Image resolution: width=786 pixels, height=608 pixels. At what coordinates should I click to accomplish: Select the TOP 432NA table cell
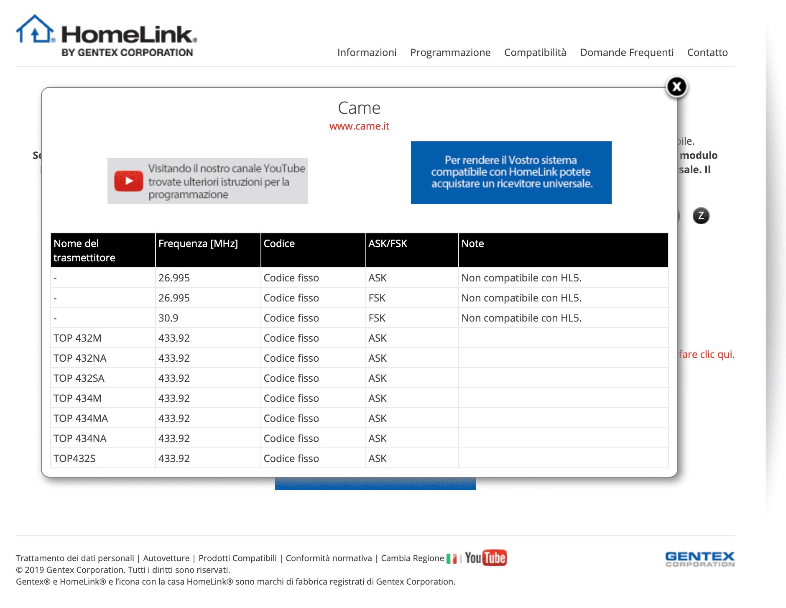click(x=103, y=358)
